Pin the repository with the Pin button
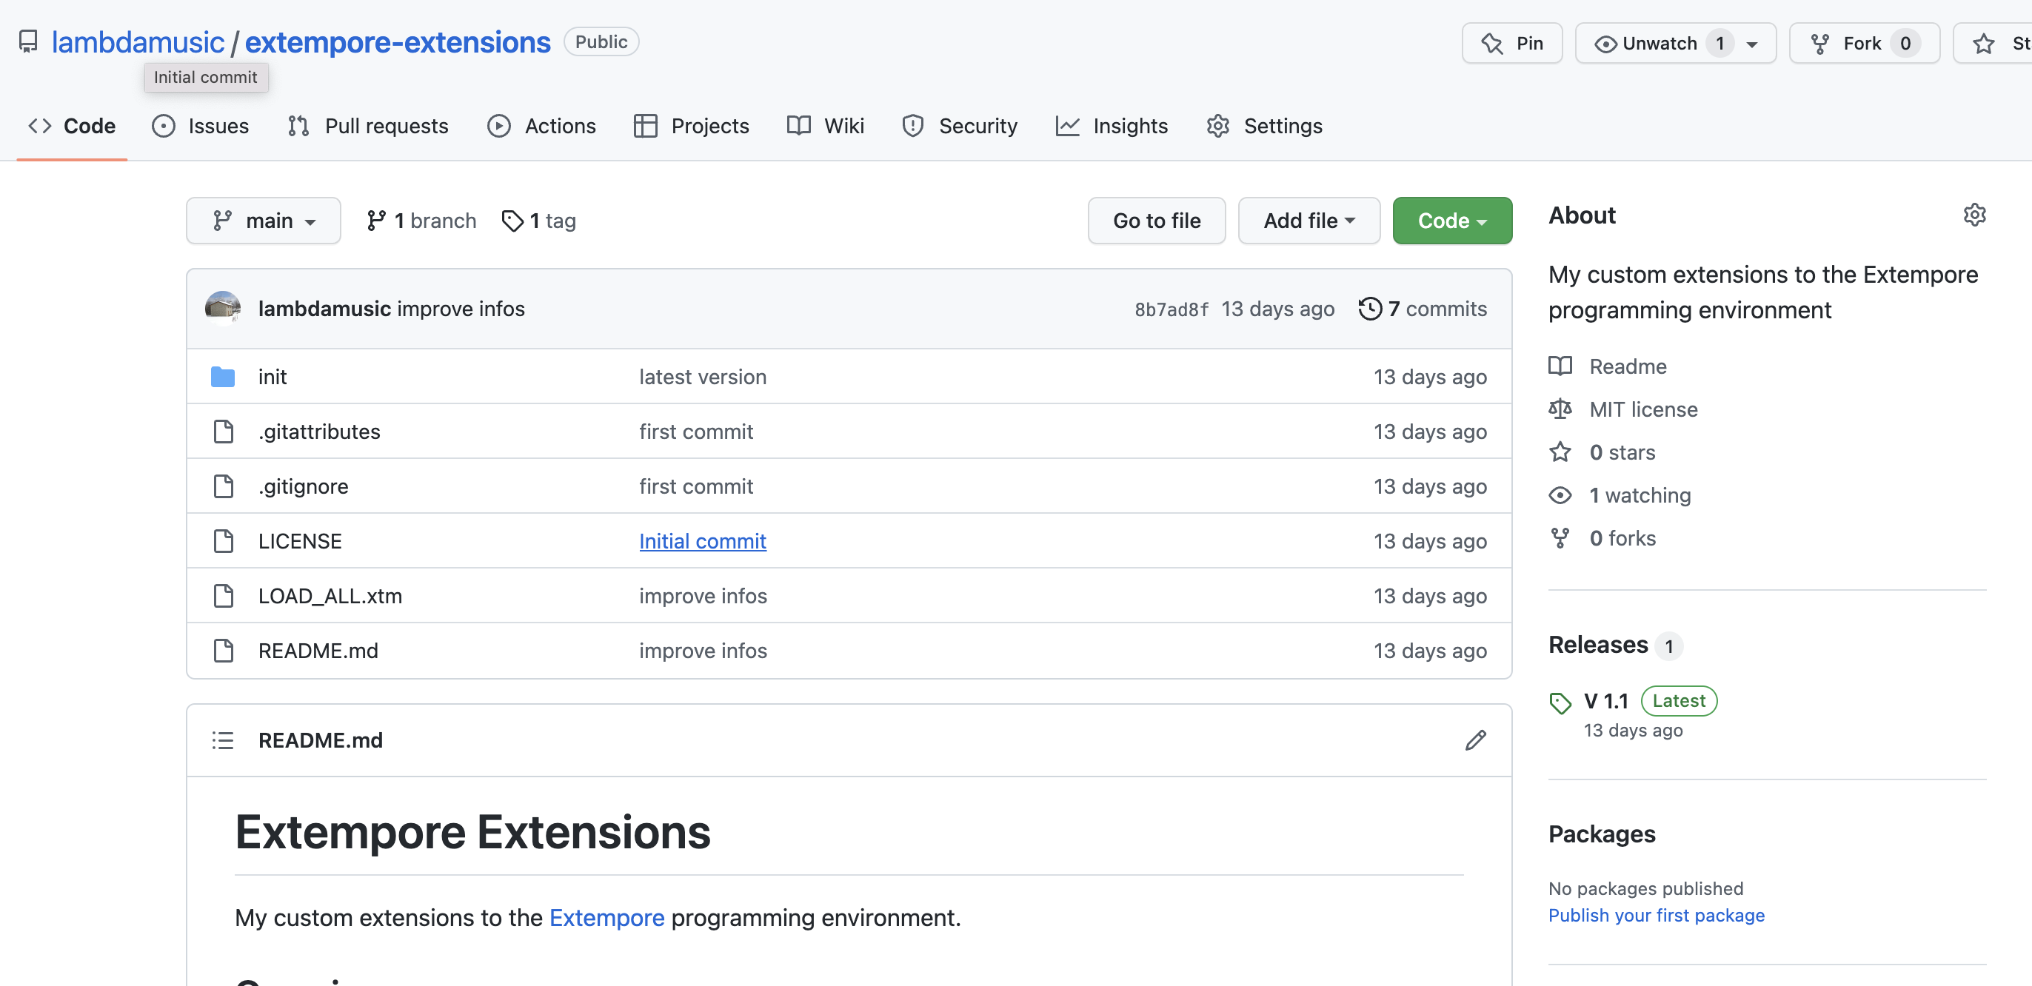Viewport: 2032px width, 986px height. pyautogui.click(x=1512, y=43)
